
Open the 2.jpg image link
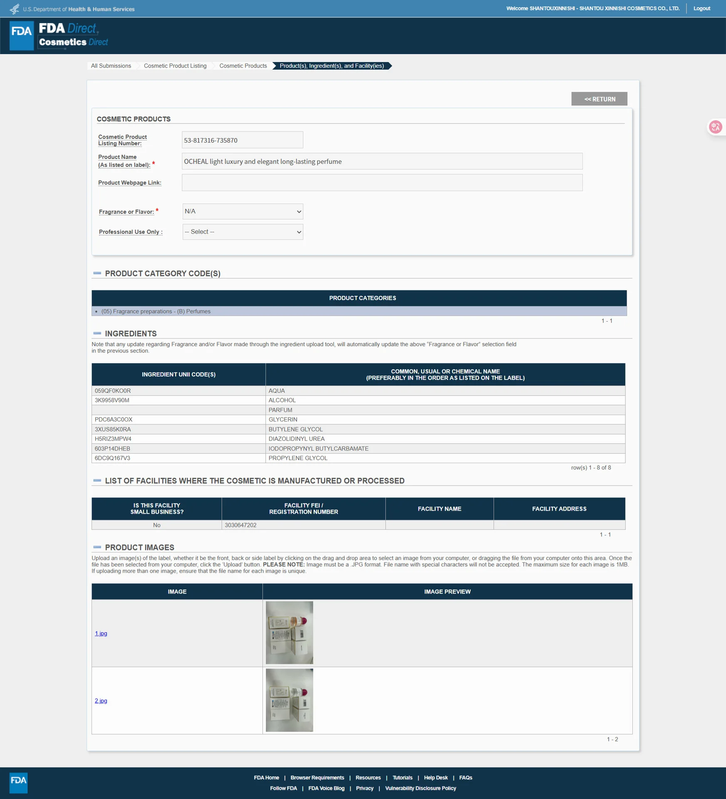click(x=101, y=701)
